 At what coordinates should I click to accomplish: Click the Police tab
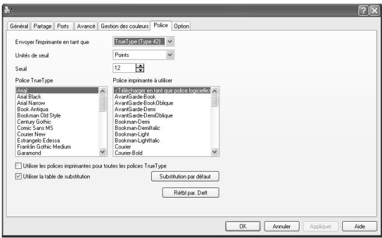click(x=161, y=25)
